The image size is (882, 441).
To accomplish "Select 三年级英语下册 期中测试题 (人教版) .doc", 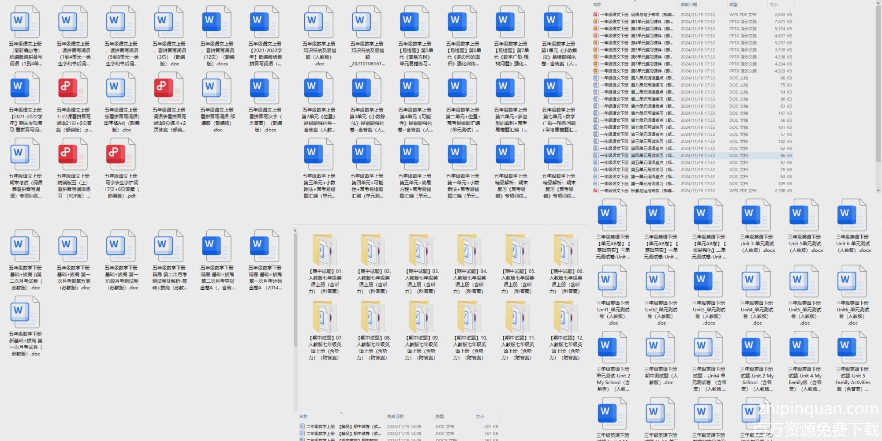I will [661, 348].
